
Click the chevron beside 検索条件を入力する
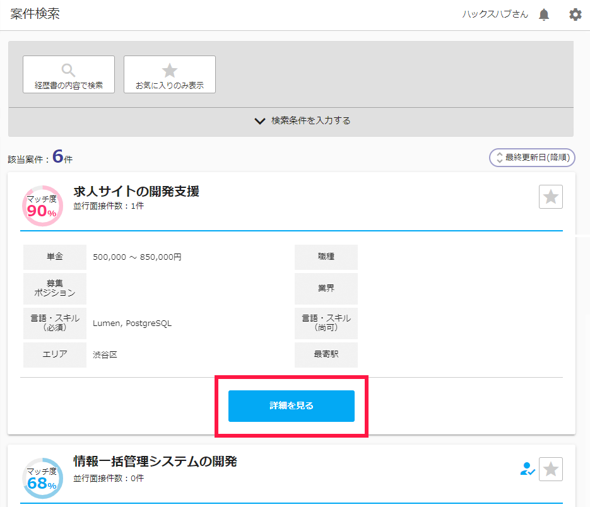coord(259,121)
